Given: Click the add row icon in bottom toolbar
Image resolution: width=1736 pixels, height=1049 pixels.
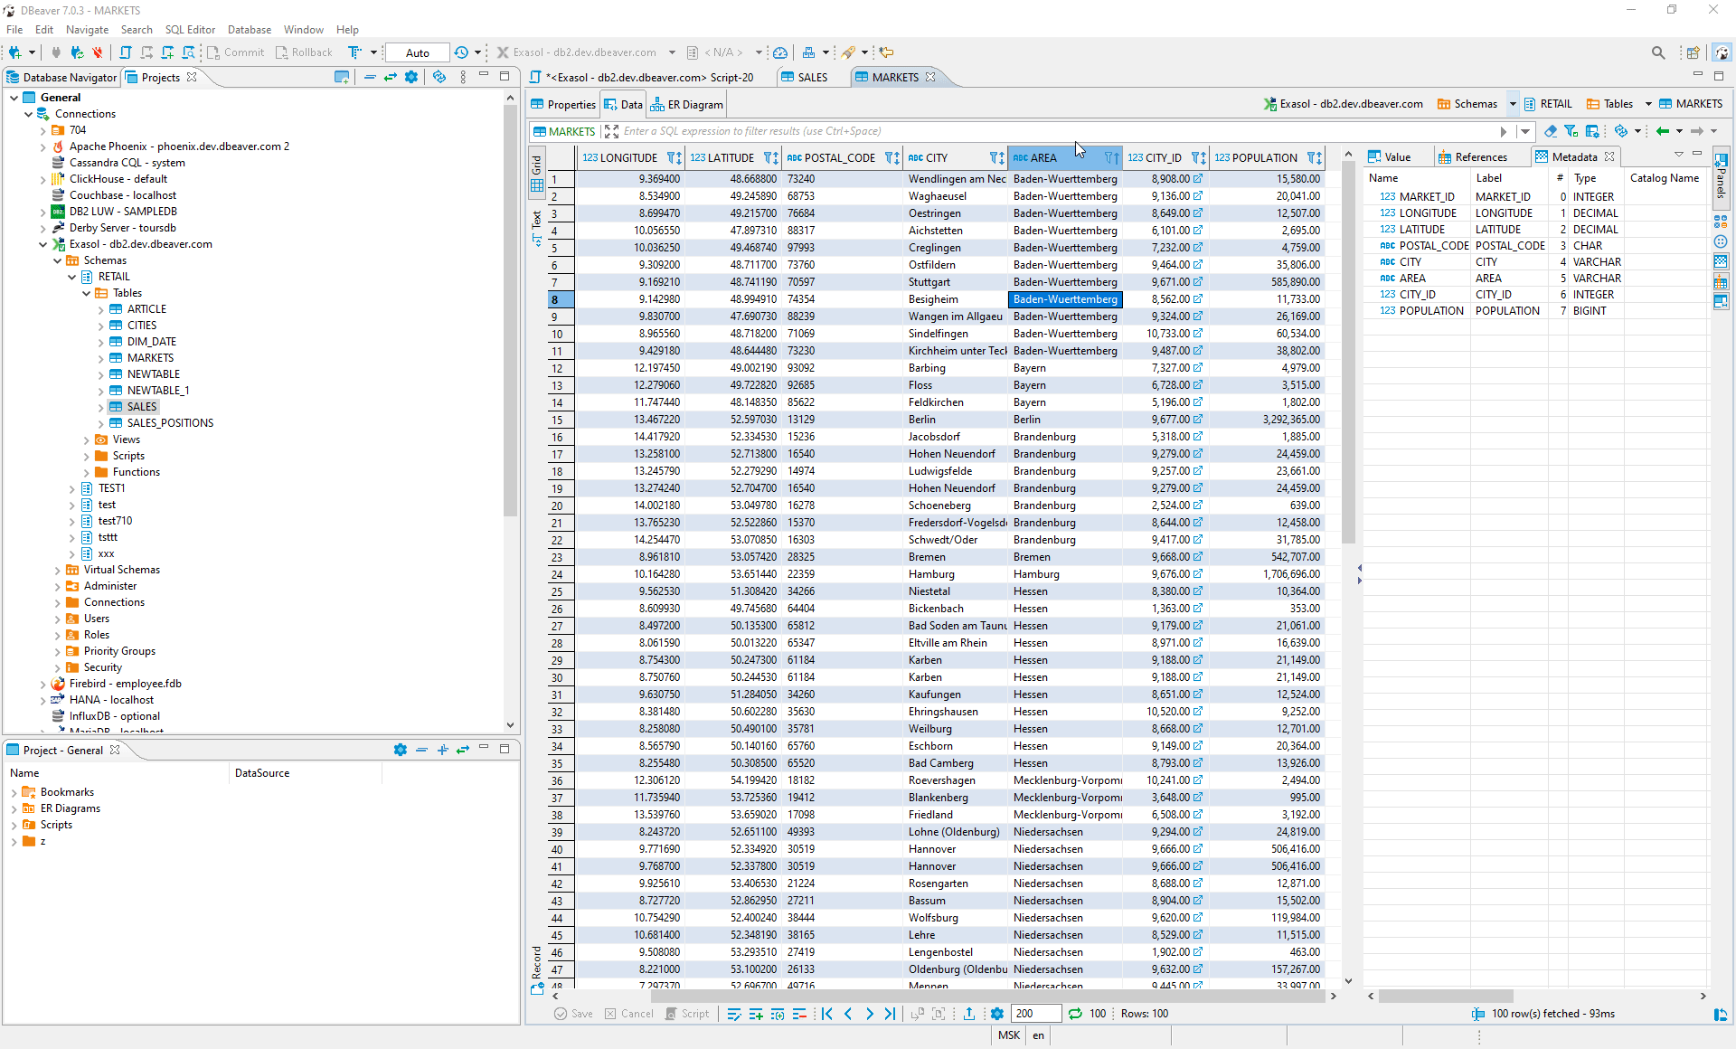Looking at the screenshot, I should point(756,1014).
